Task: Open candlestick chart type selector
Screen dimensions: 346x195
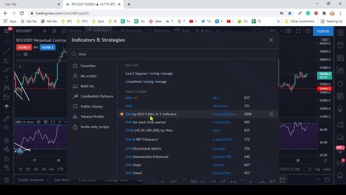Action: [54, 31]
